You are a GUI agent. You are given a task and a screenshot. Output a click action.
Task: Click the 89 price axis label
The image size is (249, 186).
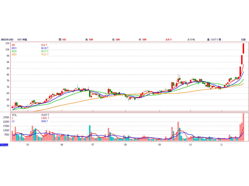[x=8, y=68]
